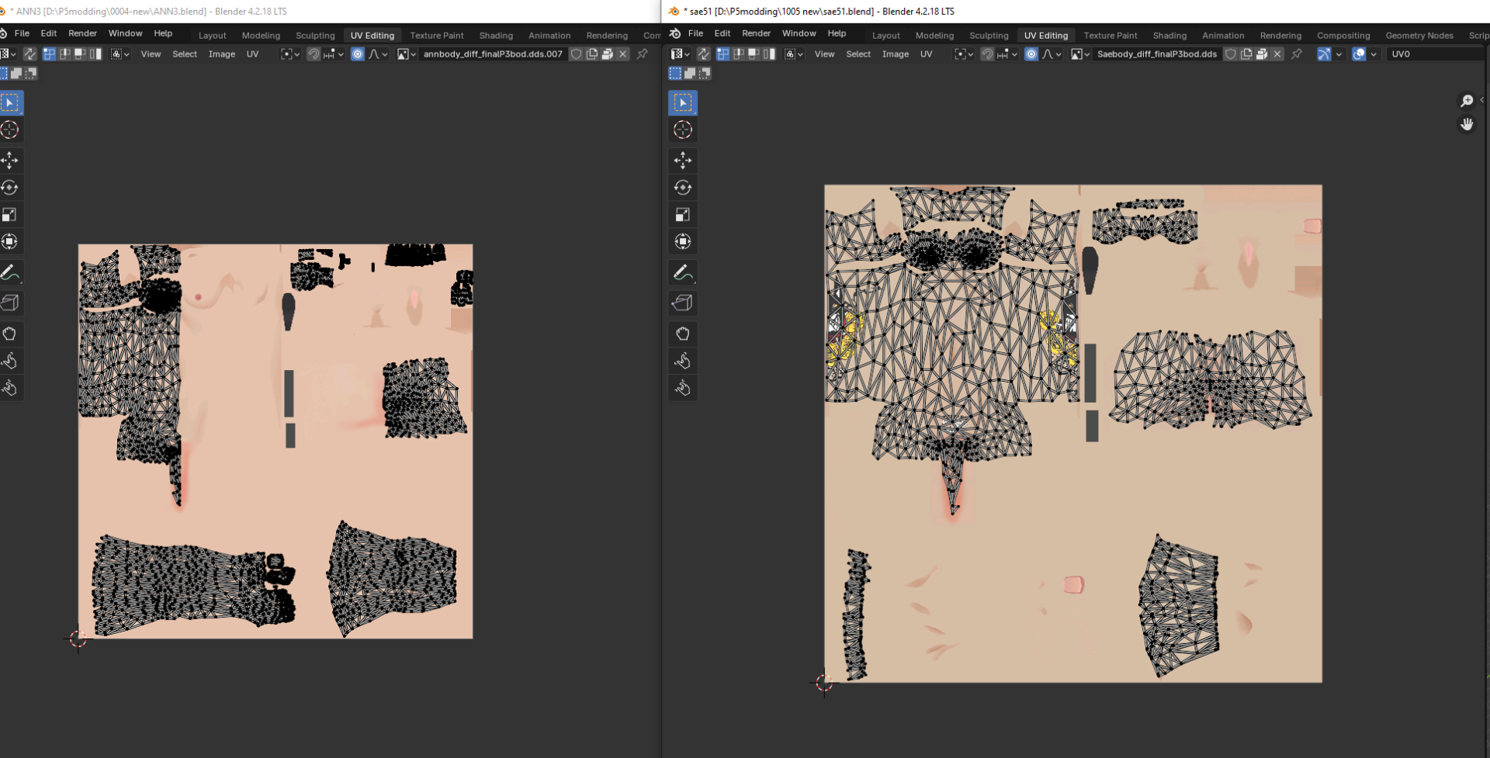Enable island select mode in sae51 window
The height and width of the screenshot is (758, 1490).
coord(769,54)
